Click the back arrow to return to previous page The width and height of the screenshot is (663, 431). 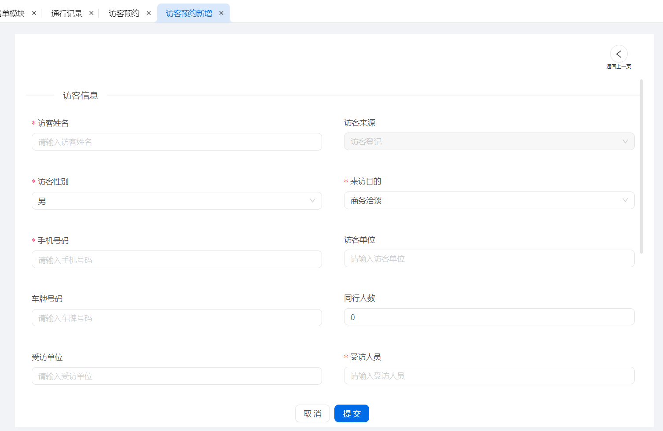[619, 54]
